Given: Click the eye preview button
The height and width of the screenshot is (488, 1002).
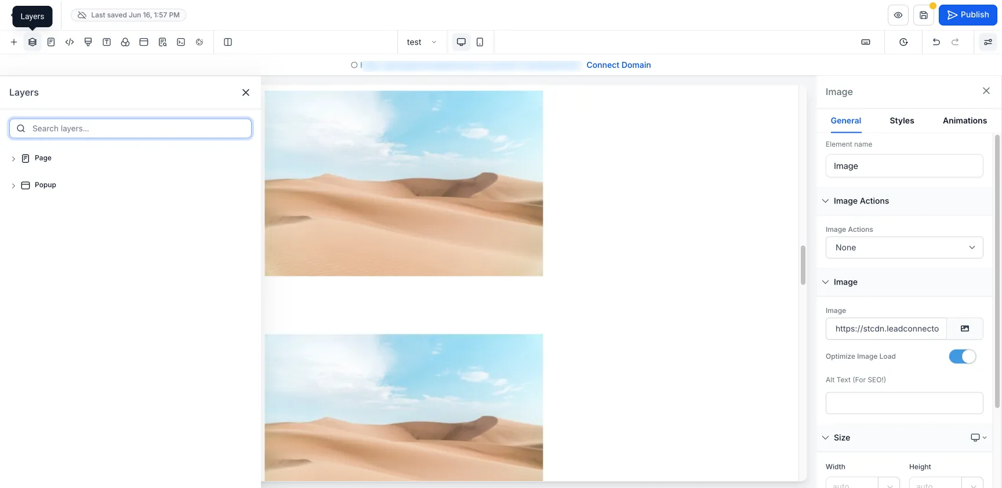Looking at the screenshot, I should coord(898,15).
